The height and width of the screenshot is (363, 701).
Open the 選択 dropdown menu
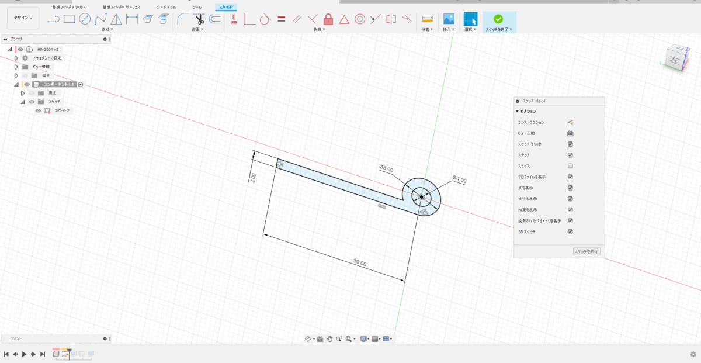[470, 29]
